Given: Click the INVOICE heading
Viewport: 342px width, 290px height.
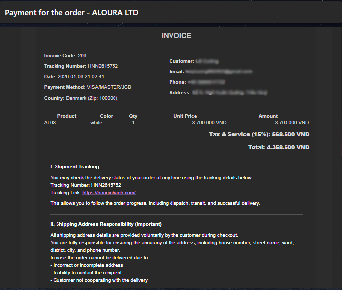Looking at the screenshot, I should [x=176, y=36].
